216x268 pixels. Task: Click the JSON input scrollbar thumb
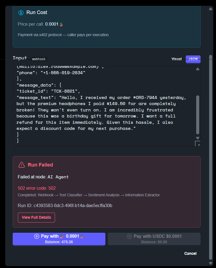click(198, 115)
